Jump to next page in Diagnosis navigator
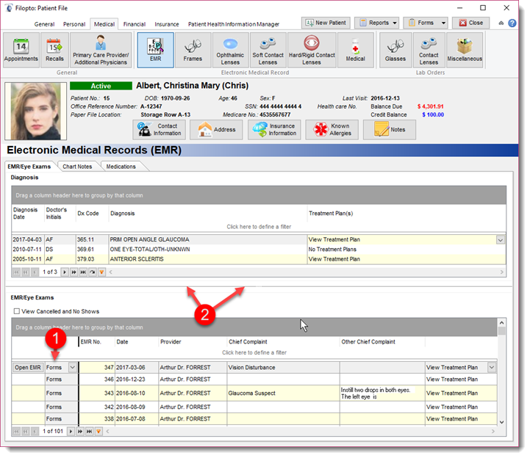 [x=74, y=272]
